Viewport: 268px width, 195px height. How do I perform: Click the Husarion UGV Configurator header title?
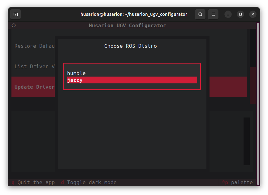point(127,25)
